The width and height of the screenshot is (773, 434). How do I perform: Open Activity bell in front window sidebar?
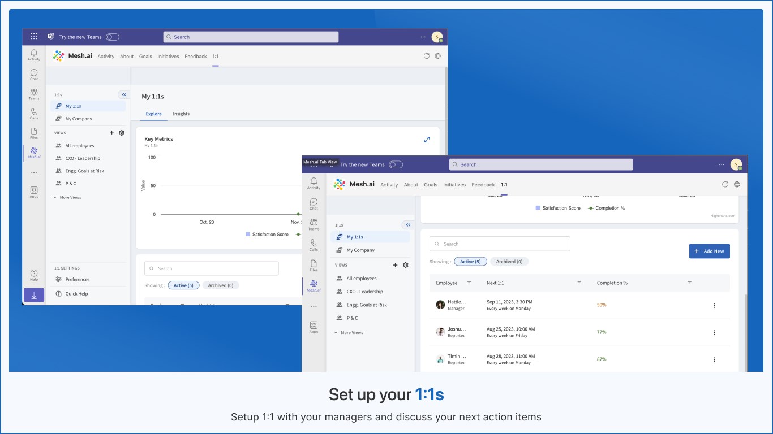[314, 183]
